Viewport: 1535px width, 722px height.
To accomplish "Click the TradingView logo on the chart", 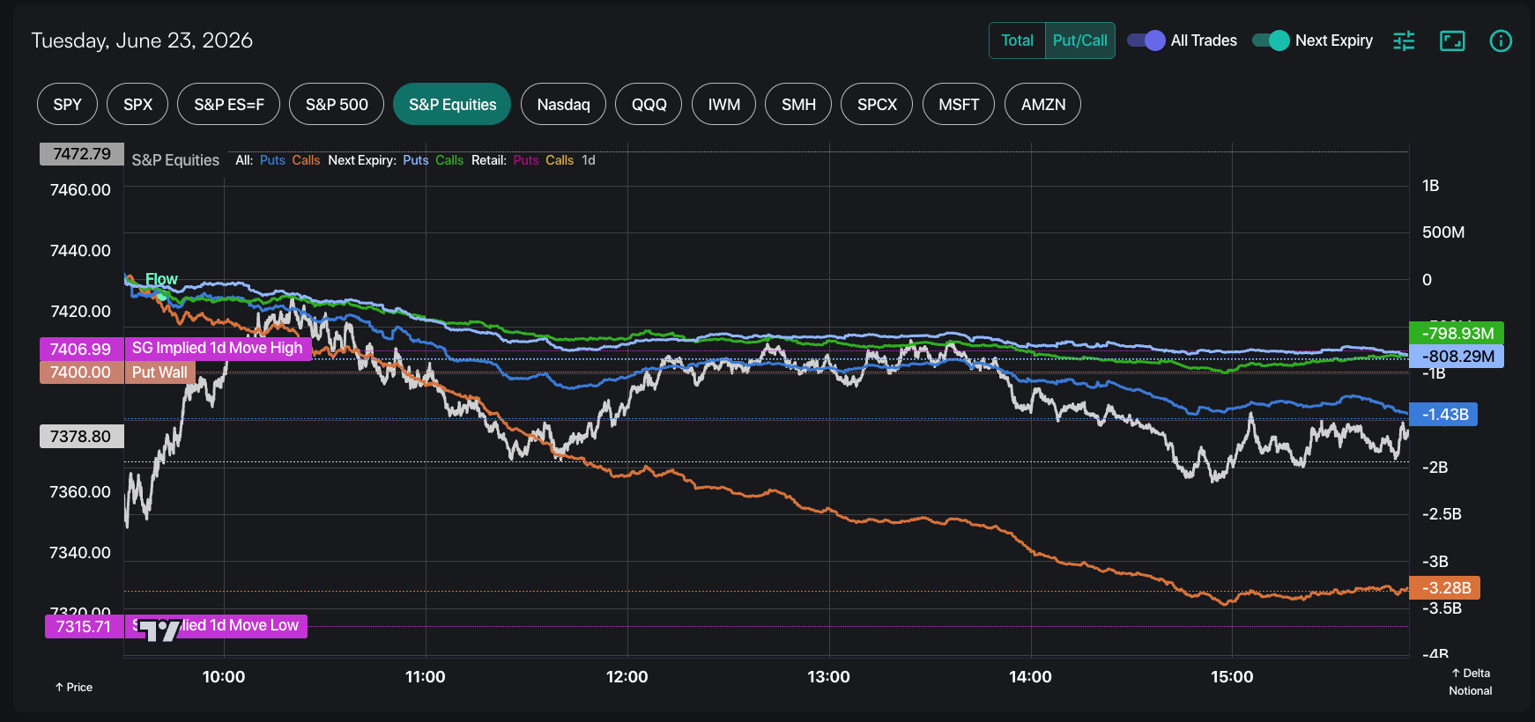I will click(159, 630).
